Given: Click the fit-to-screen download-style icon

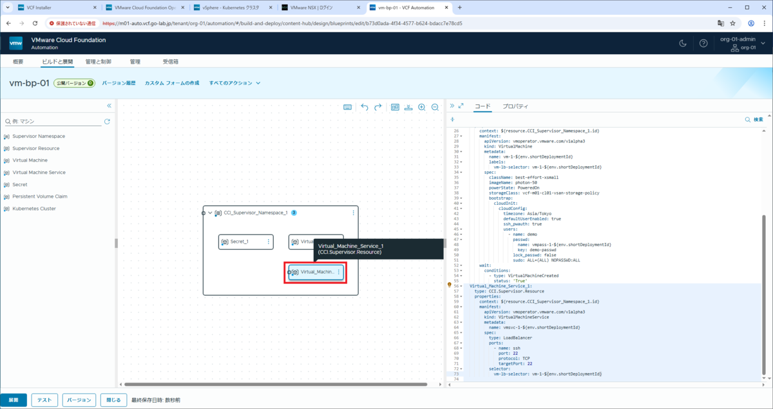Looking at the screenshot, I should tap(408, 107).
